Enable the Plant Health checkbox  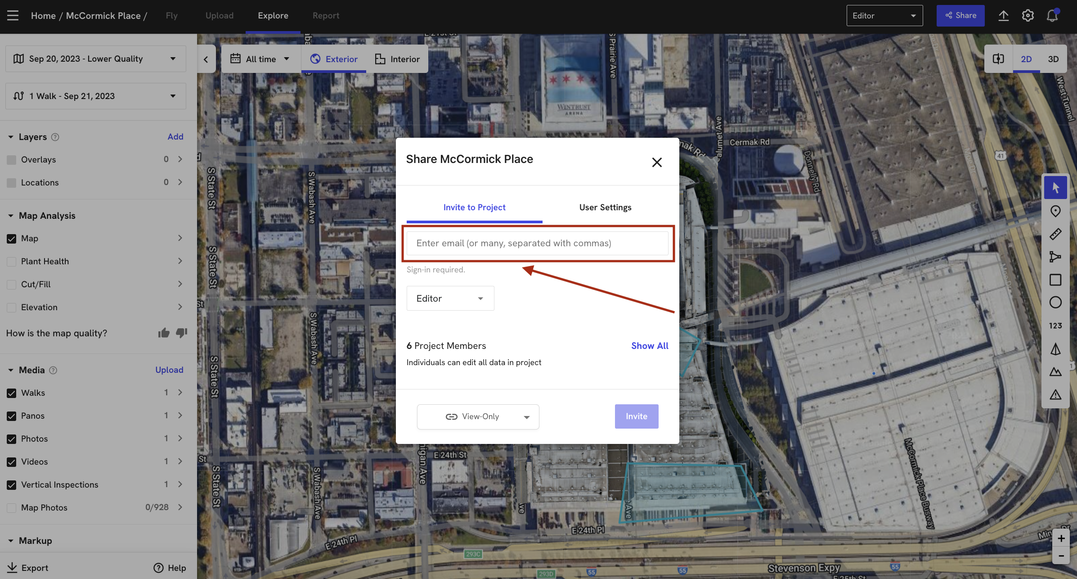coord(12,262)
